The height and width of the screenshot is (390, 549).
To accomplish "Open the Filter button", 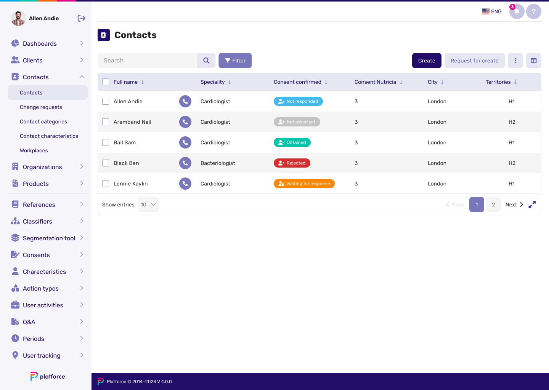I will click(235, 61).
